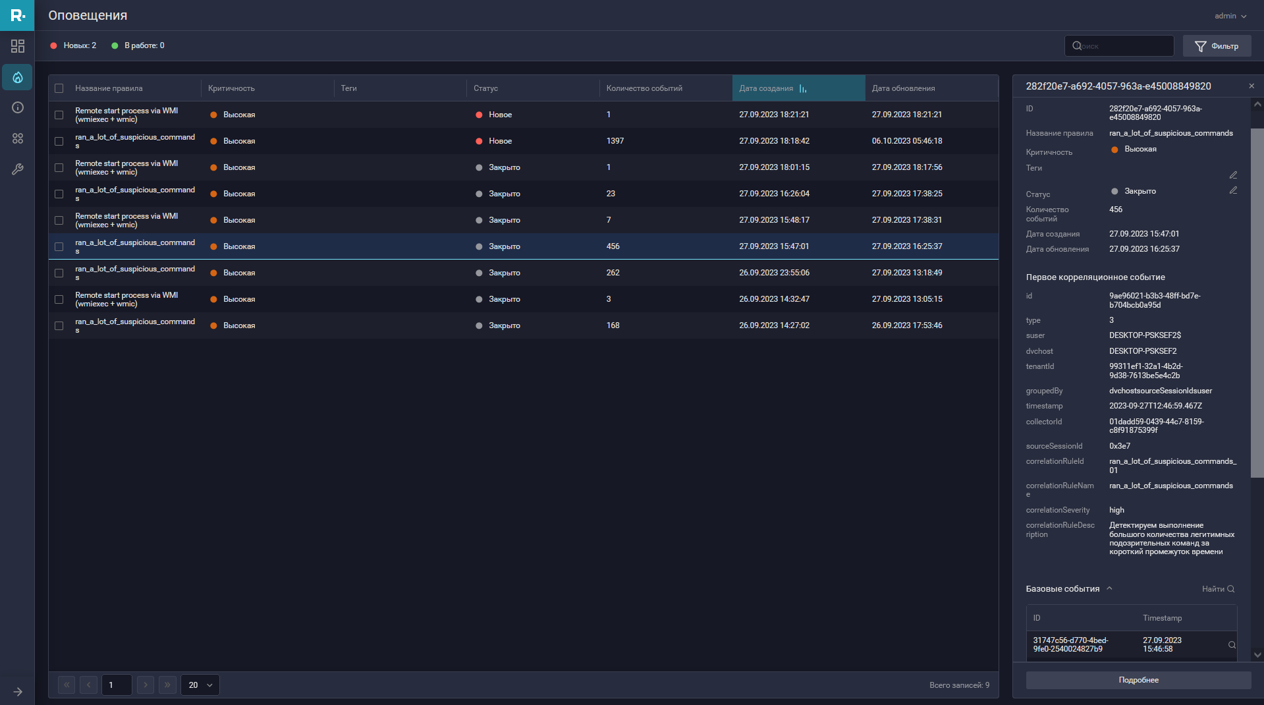
Task: Click the timestamp value 2023-09-27T12:46:59.467Z
Action: (x=1155, y=406)
